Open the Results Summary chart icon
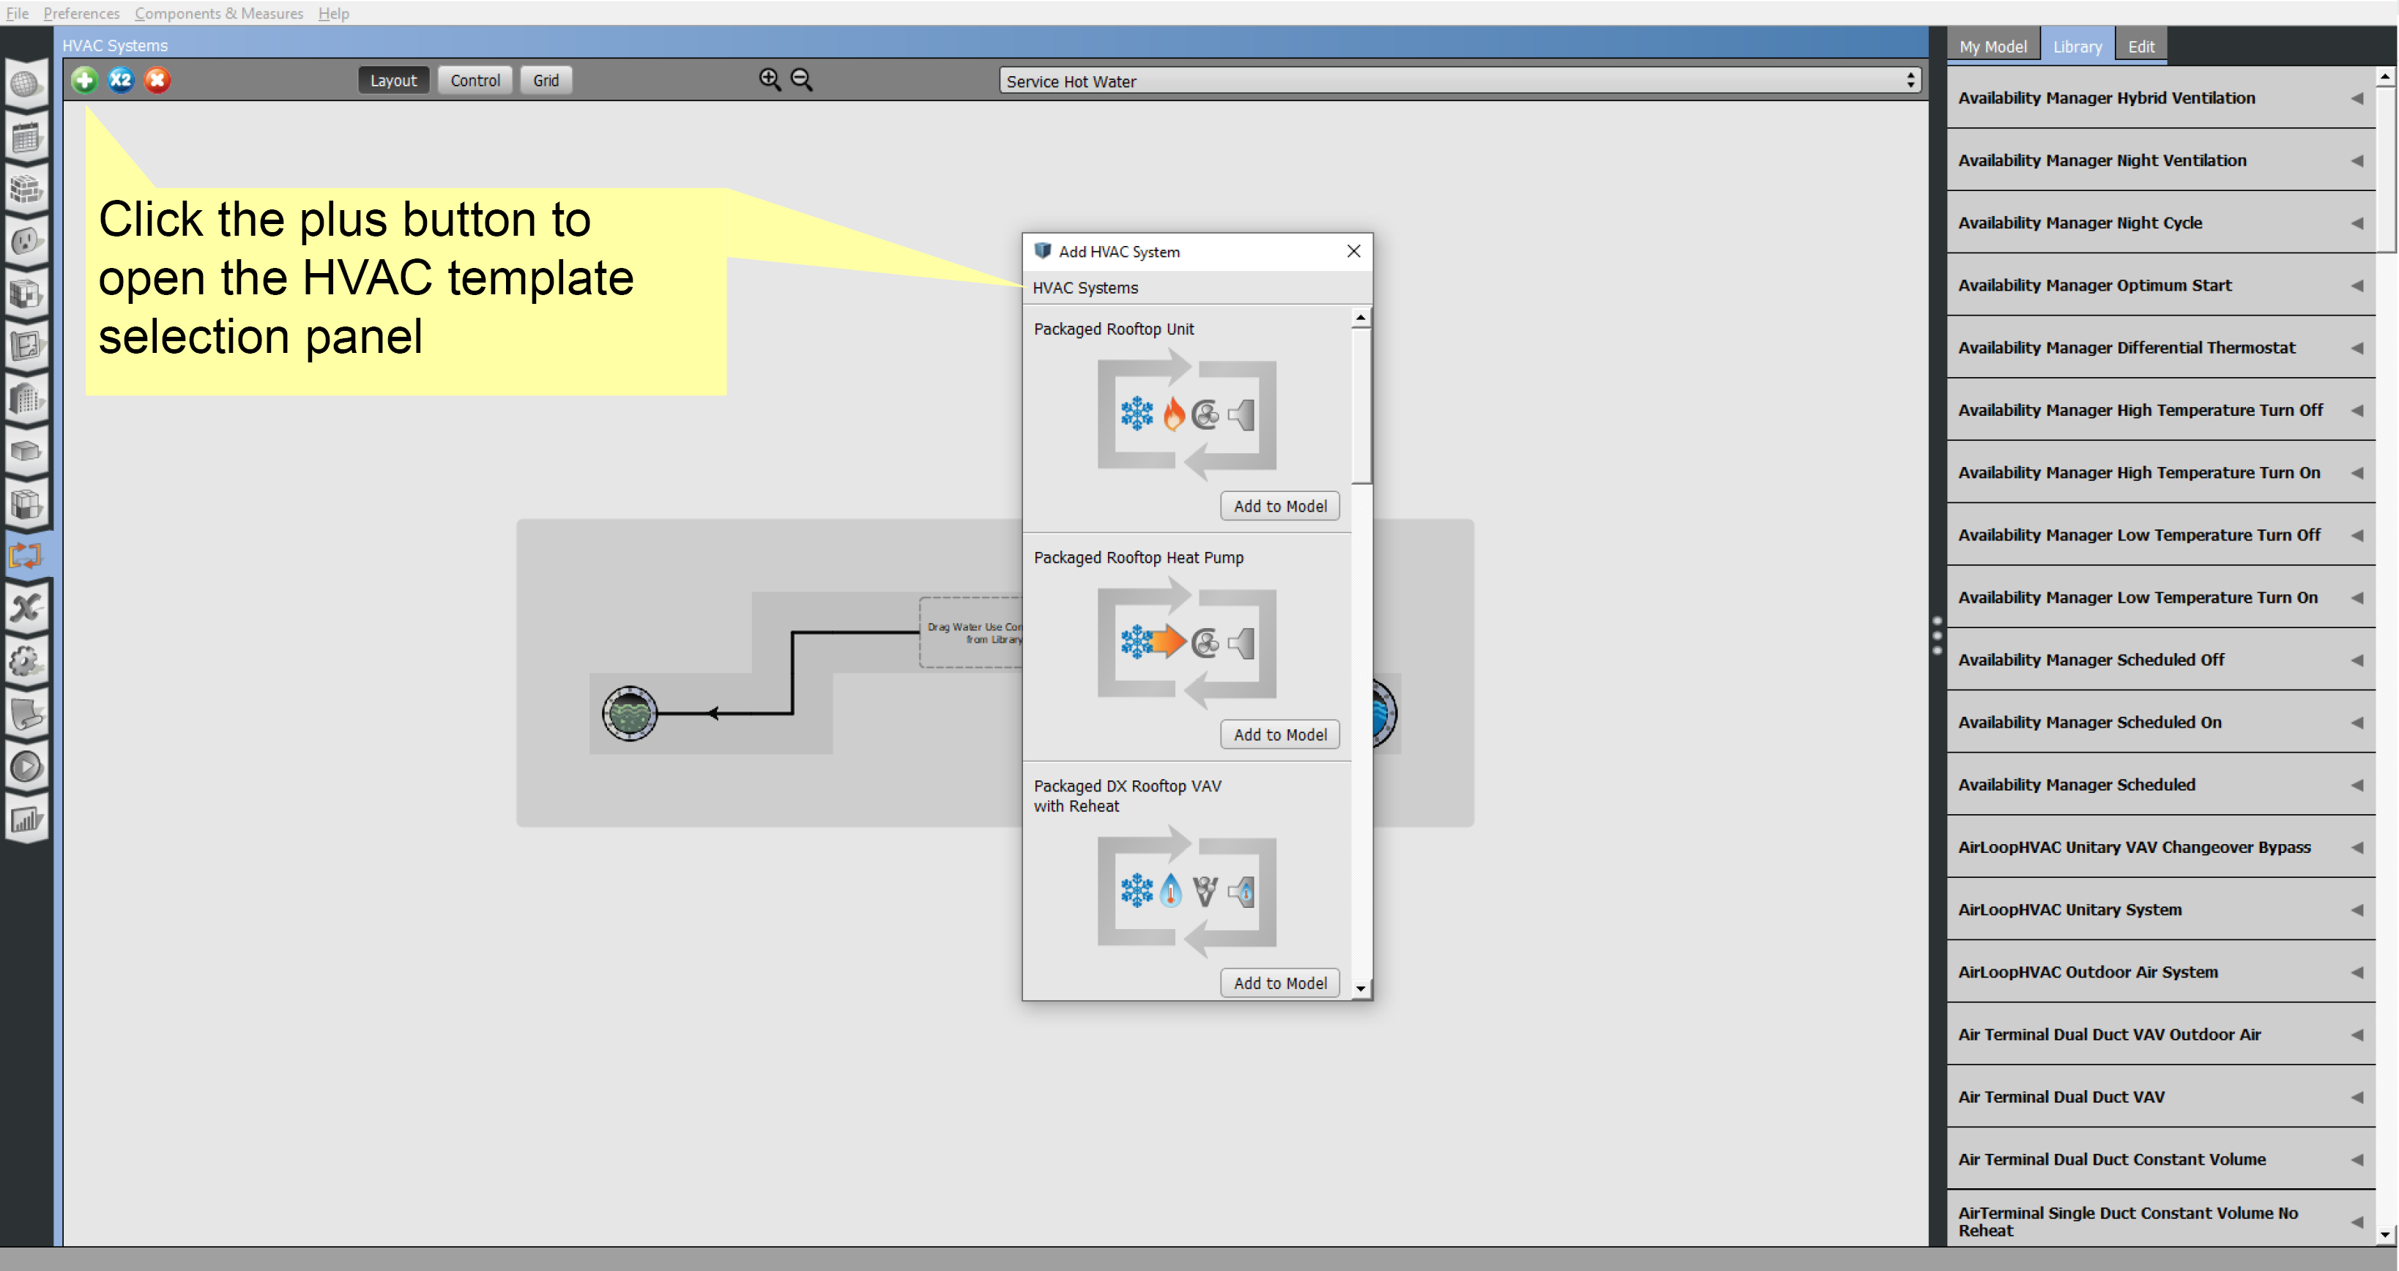Viewport: 2399px width, 1271px height. point(26,819)
